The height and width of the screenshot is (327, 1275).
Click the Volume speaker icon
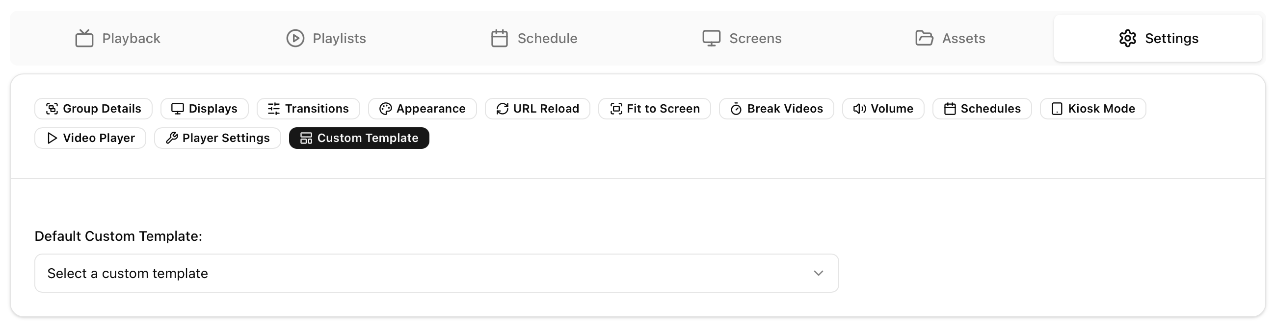(859, 109)
